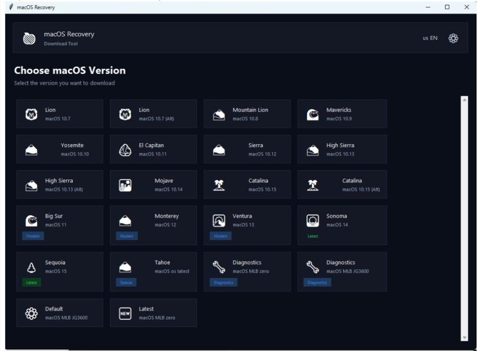The height and width of the screenshot is (351, 478).
Task: Click the Latest badge on Sonoma
Action: coord(313,236)
